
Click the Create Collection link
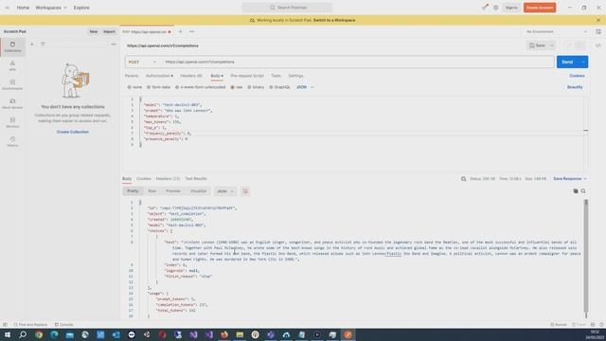tap(73, 132)
